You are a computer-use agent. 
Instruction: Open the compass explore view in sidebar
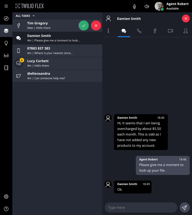click(x=6, y=18)
